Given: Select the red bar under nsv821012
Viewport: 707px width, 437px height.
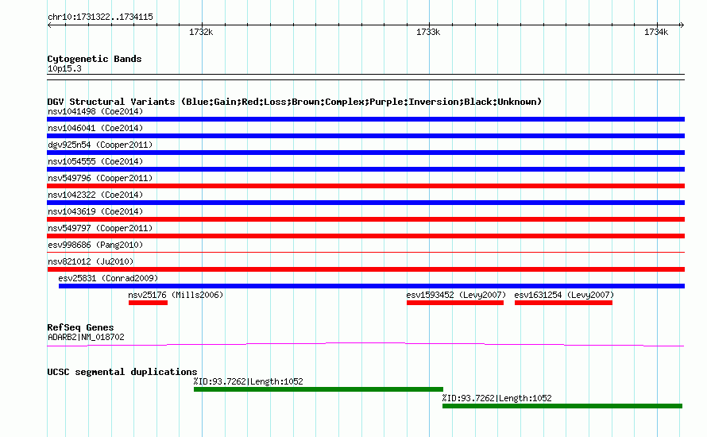Looking at the screenshot, I should [365, 269].
